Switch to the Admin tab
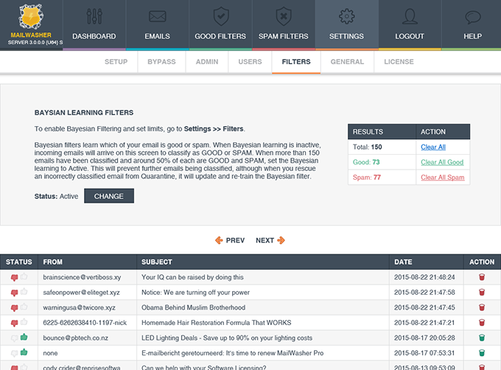This screenshot has width=501, height=370. (207, 62)
